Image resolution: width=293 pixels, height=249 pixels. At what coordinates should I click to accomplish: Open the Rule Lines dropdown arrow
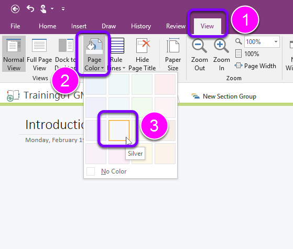(124, 68)
